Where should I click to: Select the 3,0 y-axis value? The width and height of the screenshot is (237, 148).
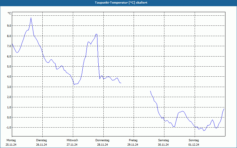coord(9,87)
